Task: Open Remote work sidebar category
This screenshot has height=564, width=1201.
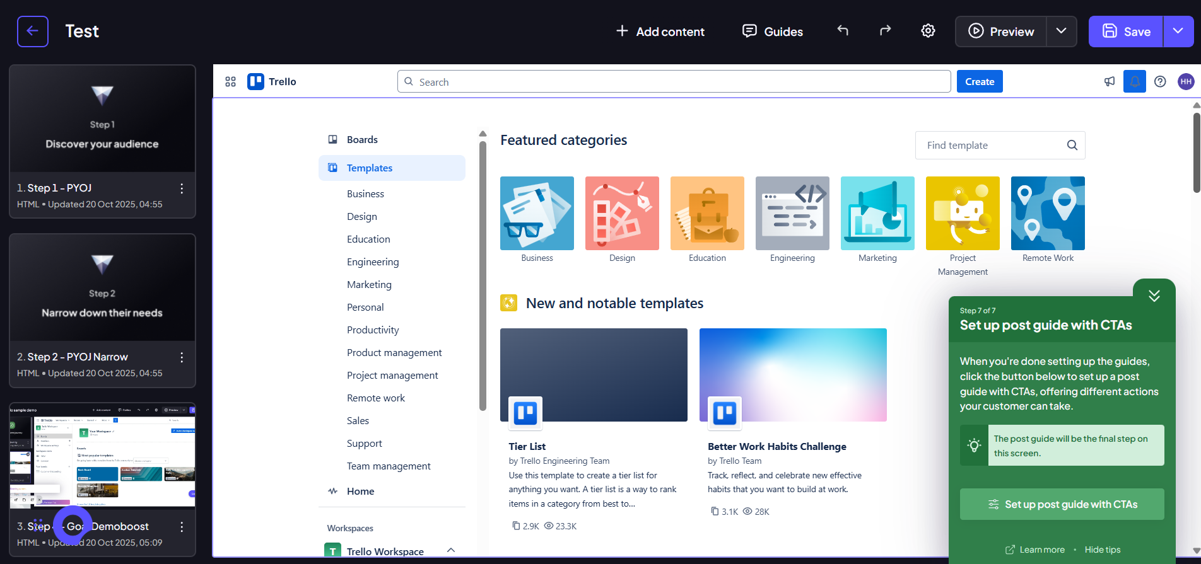Action: point(376,398)
